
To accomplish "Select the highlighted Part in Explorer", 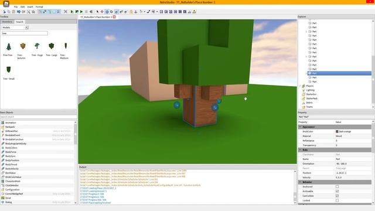I will pos(339,73).
